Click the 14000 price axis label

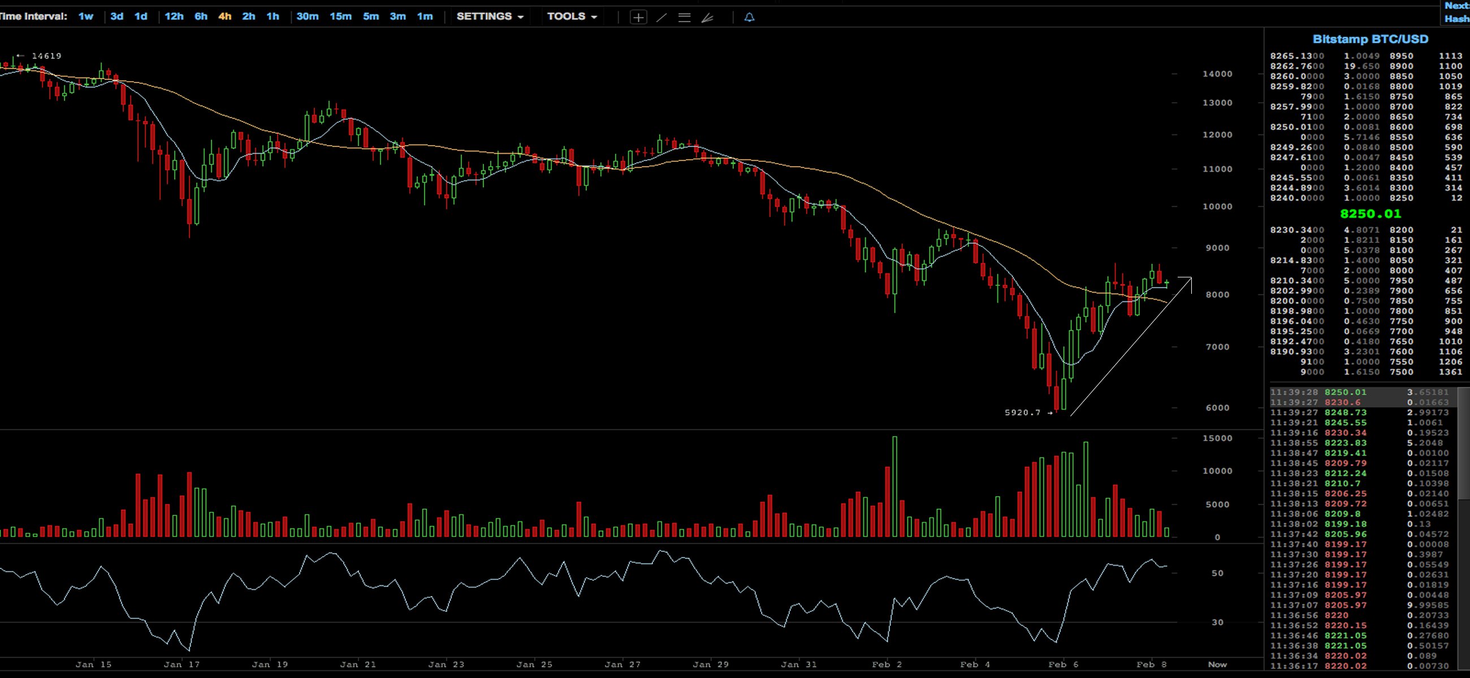pos(1217,73)
